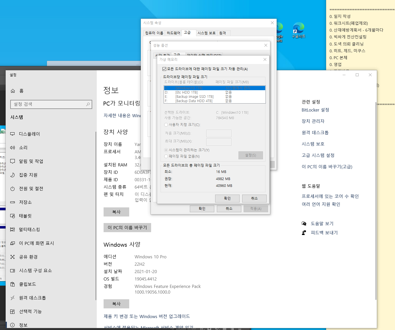Open Multitasking (멀티태스킹) icon
The height and width of the screenshot is (330, 395).
(x=13, y=230)
